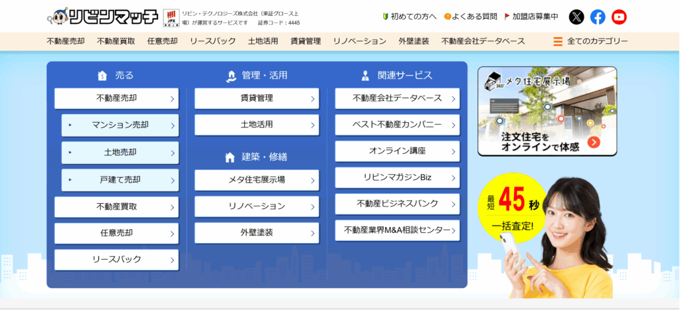Open the X (Twitter) social icon
This screenshot has width=680, height=310.
tap(577, 17)
